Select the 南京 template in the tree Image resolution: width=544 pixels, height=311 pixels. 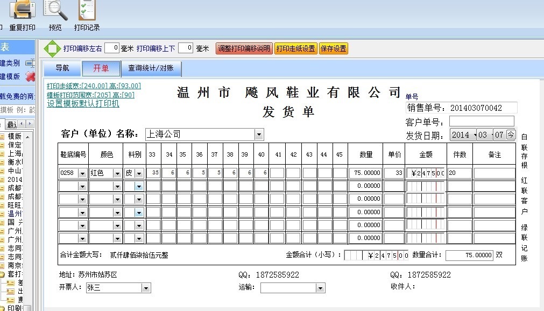point(15,265)
